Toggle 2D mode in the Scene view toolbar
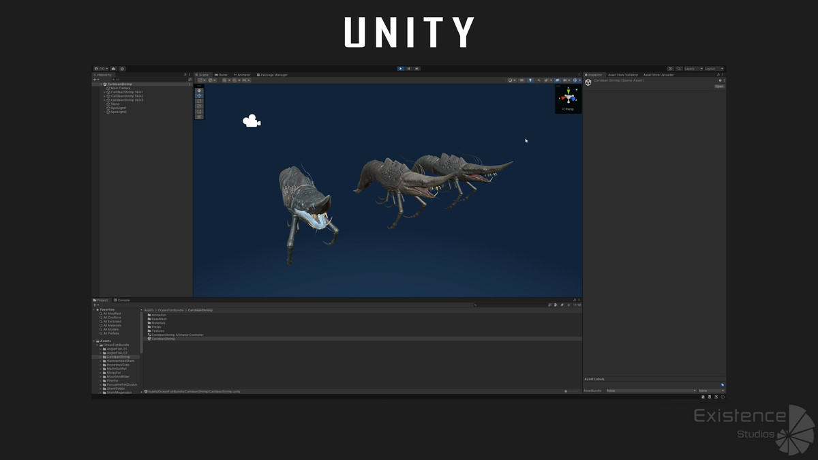Screen dimensions: 818x460 coord(521,80)
